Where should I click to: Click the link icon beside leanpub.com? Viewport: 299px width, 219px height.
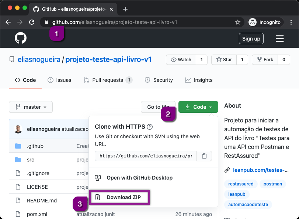point(227,170)
